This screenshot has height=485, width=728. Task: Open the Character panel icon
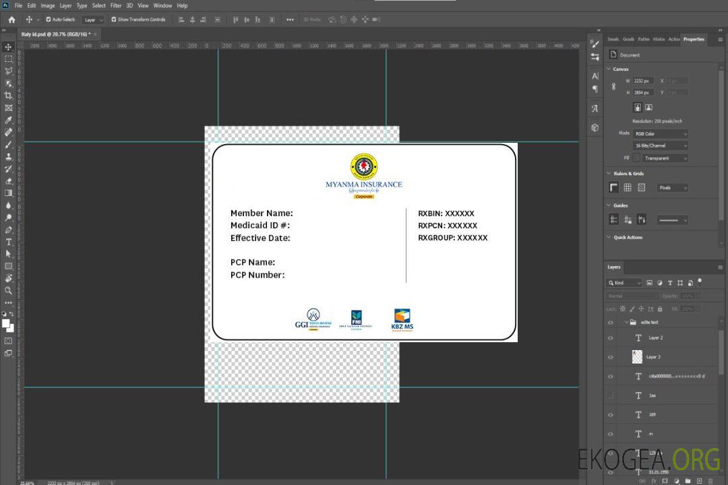pyautogui.click(x=595, y=75)
